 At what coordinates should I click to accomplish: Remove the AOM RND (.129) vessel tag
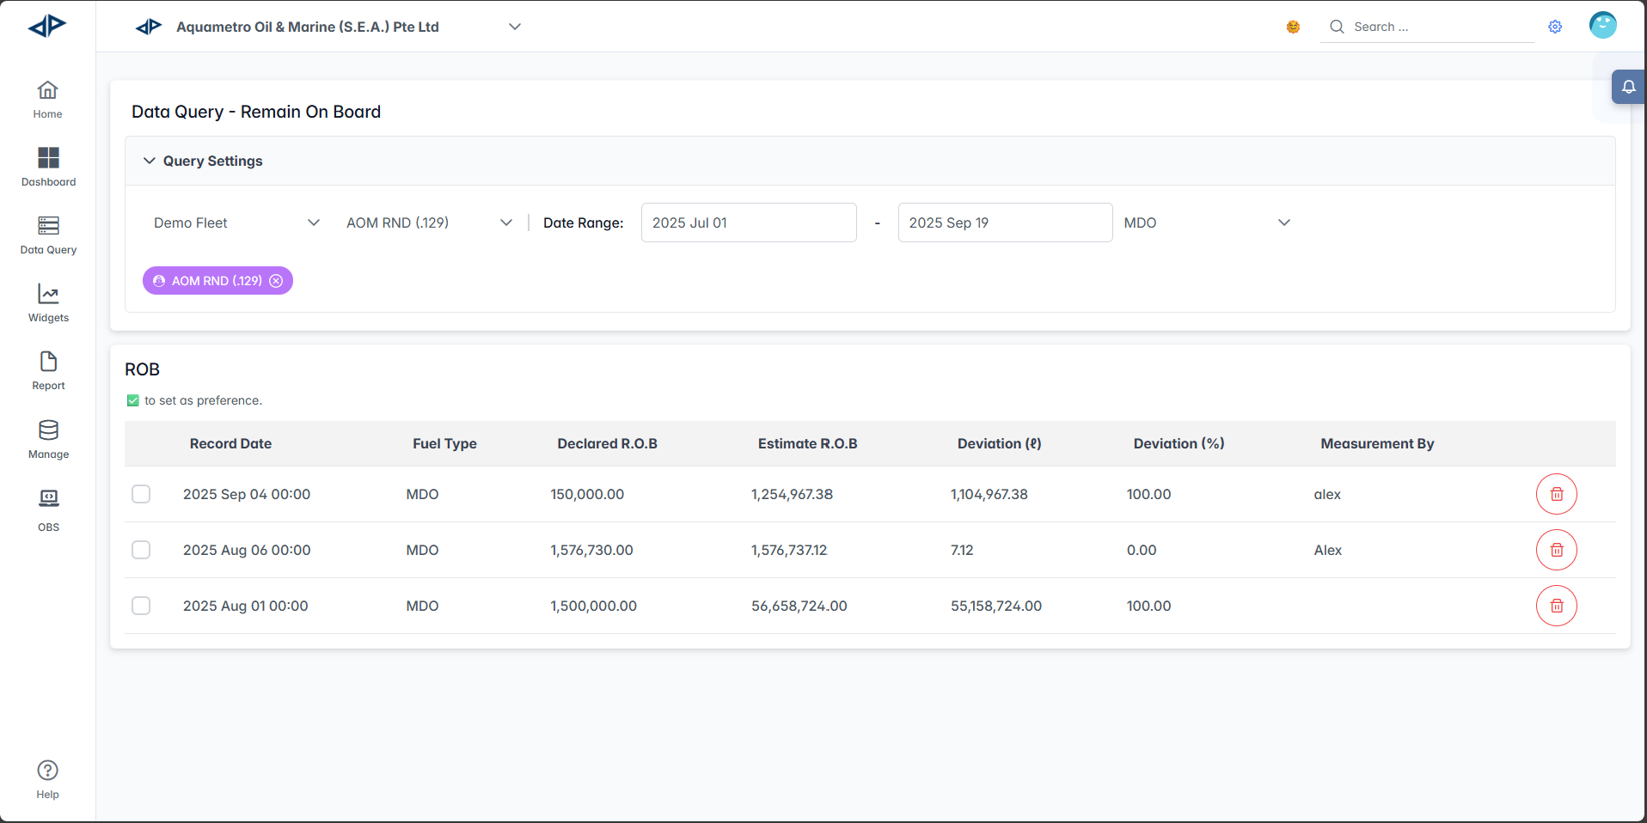tap(276, 281)
